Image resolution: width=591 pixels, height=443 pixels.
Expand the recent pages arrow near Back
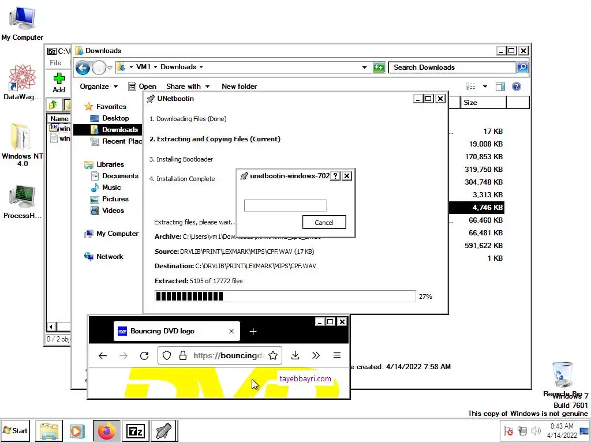click(110, 68)
